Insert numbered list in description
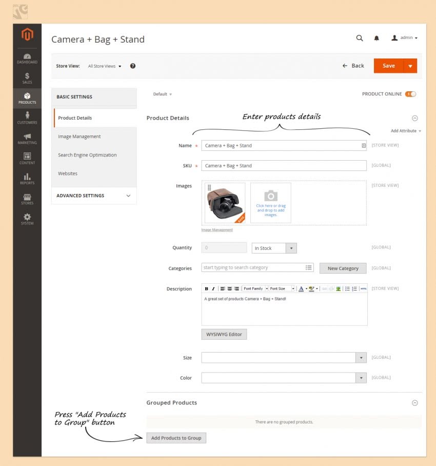This screenshot has width=436, height=466. [x=354, y=288]
